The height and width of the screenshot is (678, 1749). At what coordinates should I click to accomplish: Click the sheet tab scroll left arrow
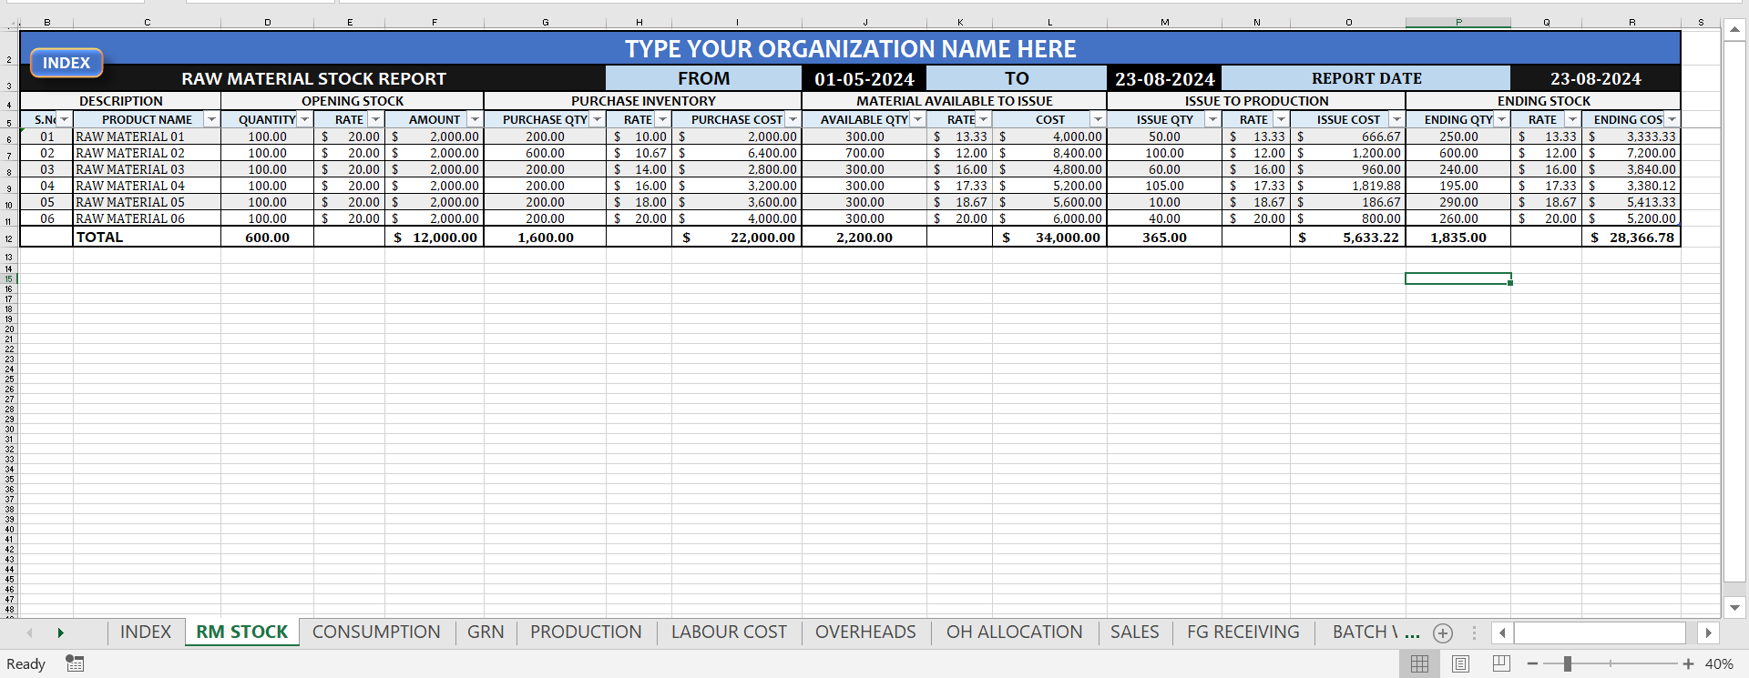tap(29, 632)
